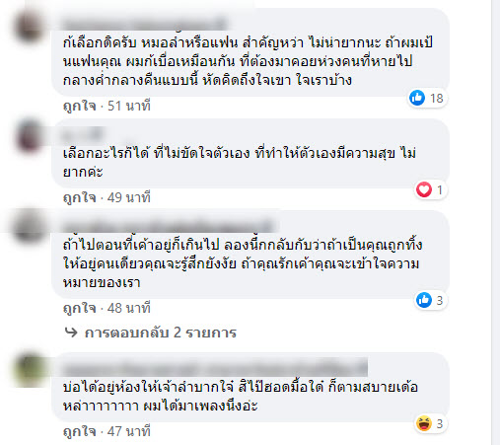
Task: Open the 48 นาที timestamp link
Action: click(129, 308)
